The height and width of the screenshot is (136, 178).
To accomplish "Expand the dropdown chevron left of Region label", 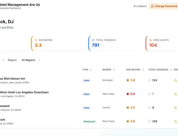I will (x=4, y=60).
